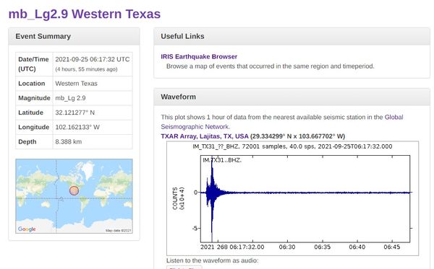Click the world map thumbnail
The height and width of the screenshot is (269, 434).
74,196
